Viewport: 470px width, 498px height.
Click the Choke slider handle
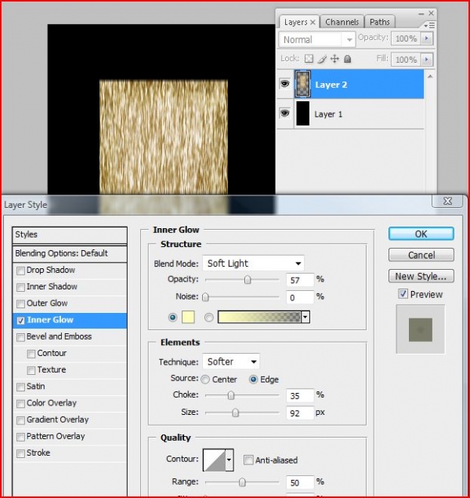(x=231, y=395)
